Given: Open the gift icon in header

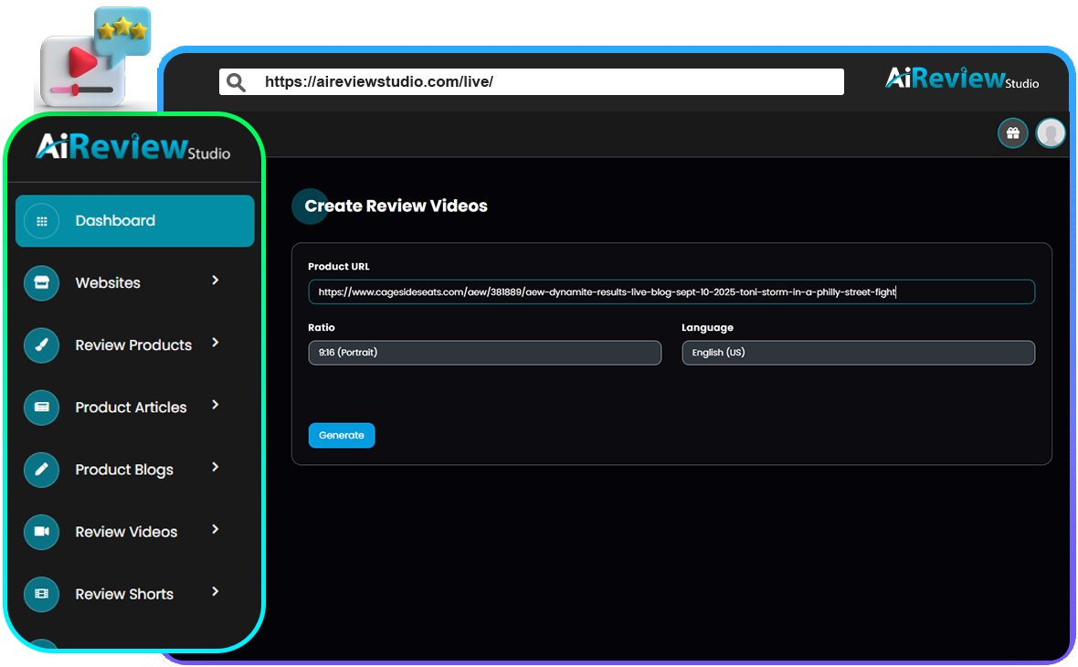Looking at the screenshot, I should click(x=1012, y=133).
